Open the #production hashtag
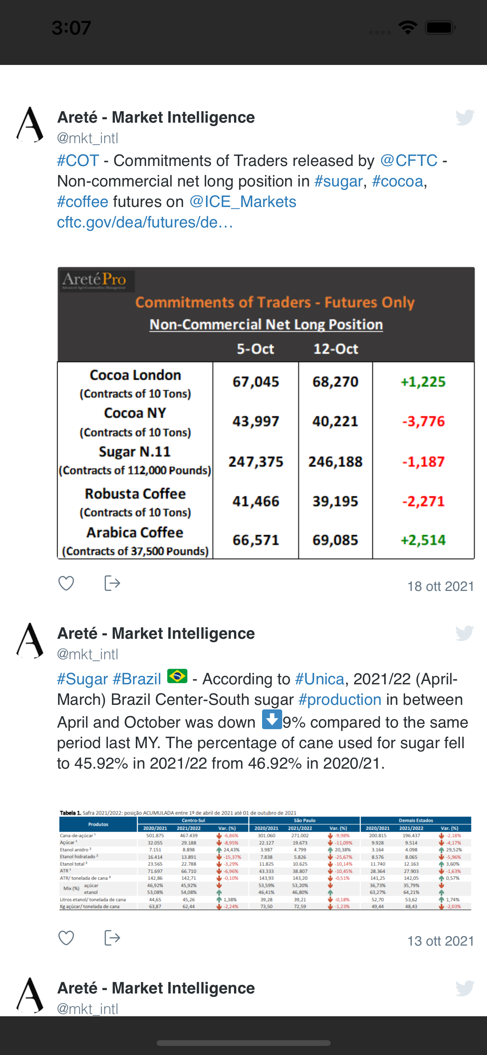This screenshot has height=1055, width=487. click(340, 700)
